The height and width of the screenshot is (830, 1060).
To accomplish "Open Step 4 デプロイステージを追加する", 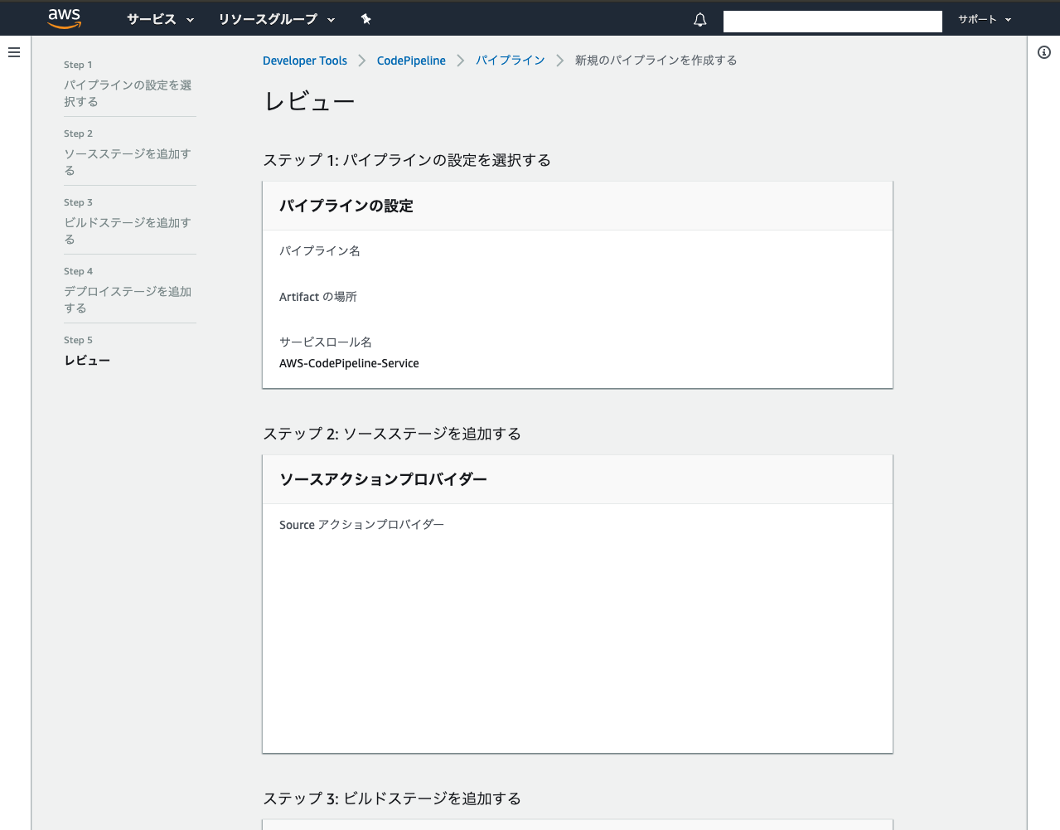I will (127, 299).
